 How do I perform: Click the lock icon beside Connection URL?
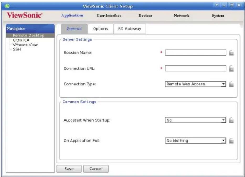tap(231, 68)
